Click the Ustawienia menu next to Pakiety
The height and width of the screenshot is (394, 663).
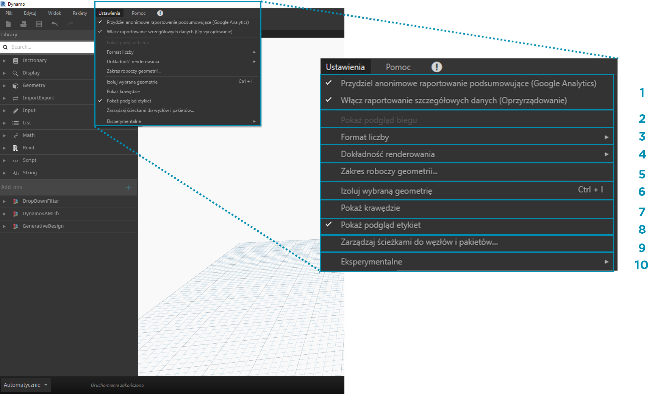(x=109, y=13)
